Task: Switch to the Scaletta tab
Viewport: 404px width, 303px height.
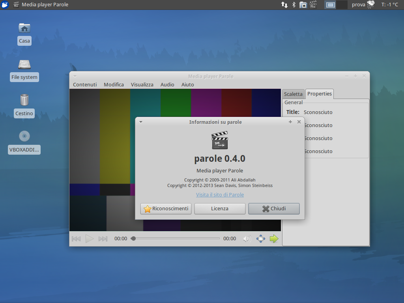Action: pos(293,94)
